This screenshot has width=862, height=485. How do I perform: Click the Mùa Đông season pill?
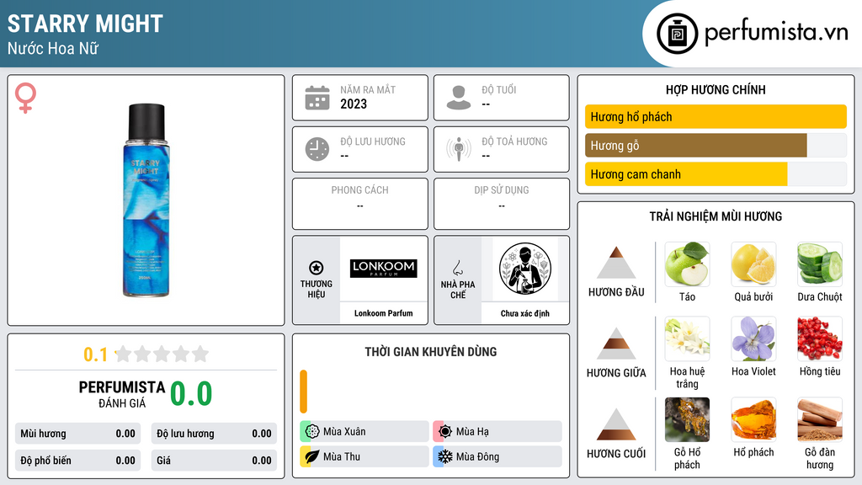click(x=498, y=456)
